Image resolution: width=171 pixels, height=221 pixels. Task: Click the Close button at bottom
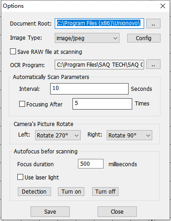[117, 211]
